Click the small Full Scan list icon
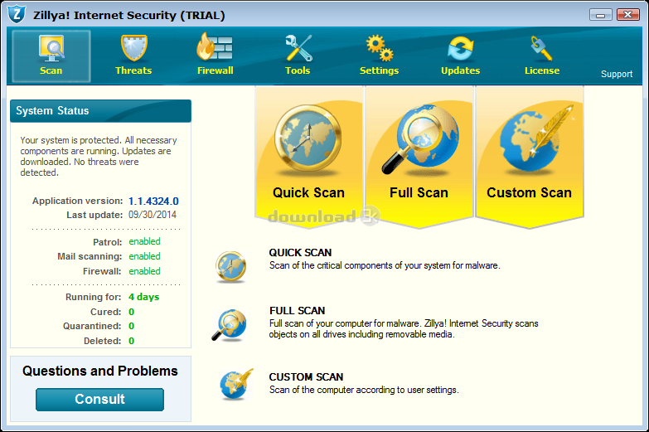 coord(230,325)
